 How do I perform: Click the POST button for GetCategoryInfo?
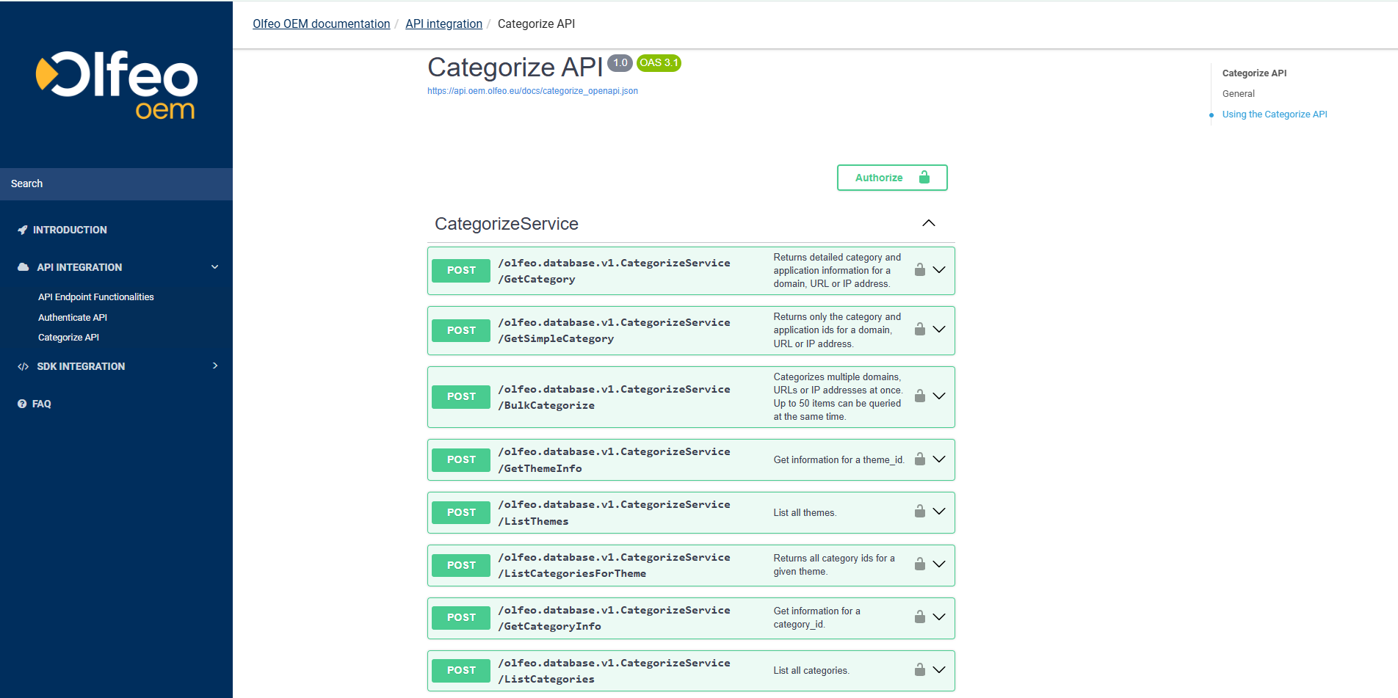461,617
